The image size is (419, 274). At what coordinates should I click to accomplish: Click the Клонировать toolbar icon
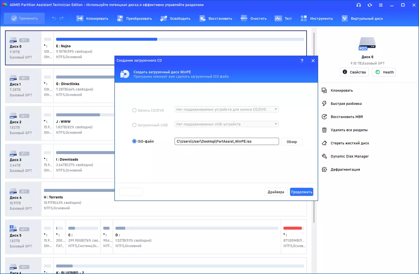point(80,19)
